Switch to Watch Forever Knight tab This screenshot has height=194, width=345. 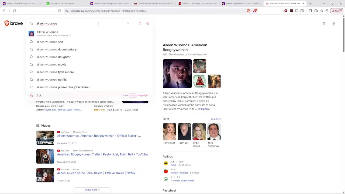tap(22, 4)
